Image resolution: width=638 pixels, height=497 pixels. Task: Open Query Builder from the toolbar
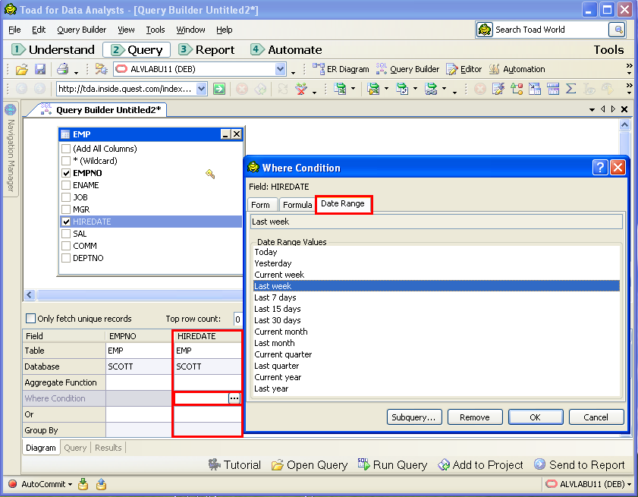click(x=407, y=69)
